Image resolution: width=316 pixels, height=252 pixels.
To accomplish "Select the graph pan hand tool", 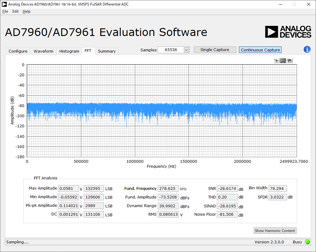I will click(289, 61).
